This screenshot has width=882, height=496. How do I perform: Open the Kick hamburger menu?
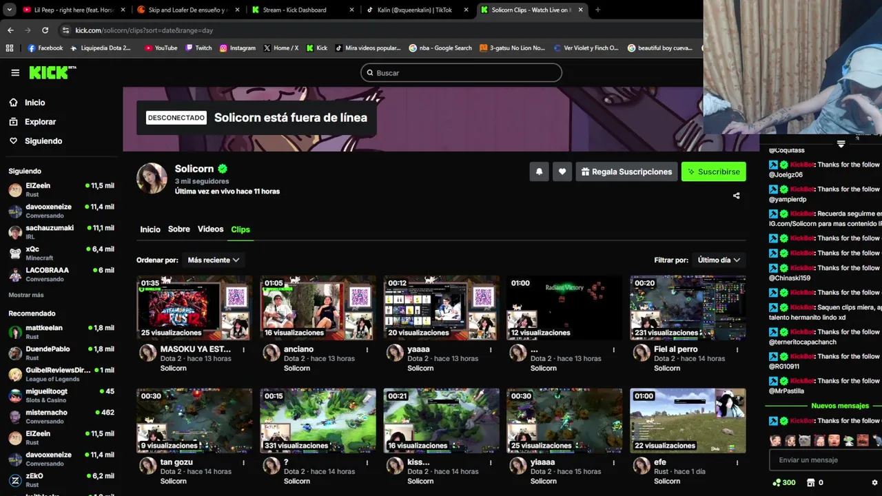click(x=15, y=72)
